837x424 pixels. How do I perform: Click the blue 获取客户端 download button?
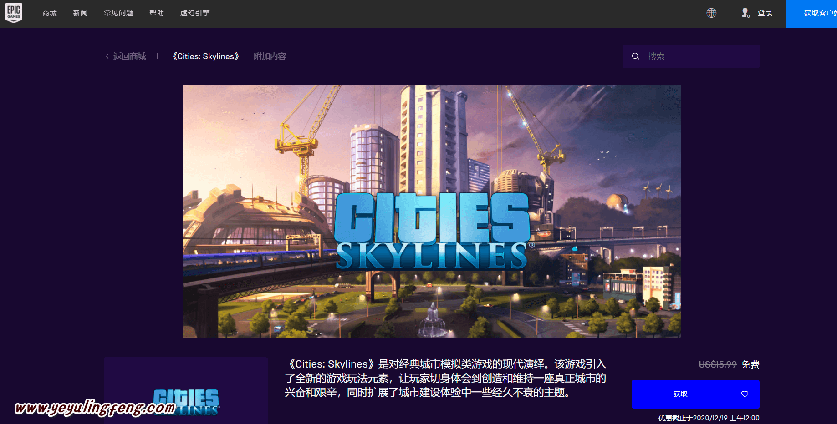click(x=811, y=14)
